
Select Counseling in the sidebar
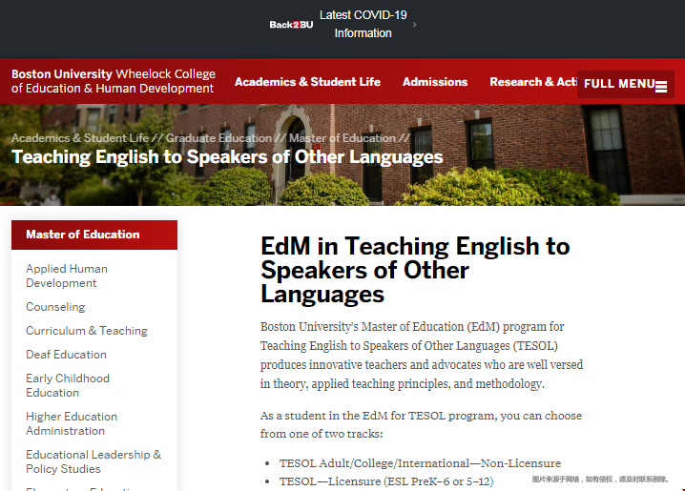pyautogui.click(x=55, y=307)
